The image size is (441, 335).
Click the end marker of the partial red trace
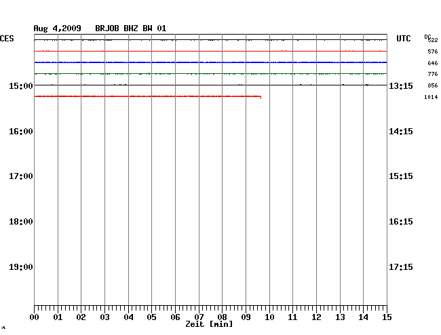point(261,97)
